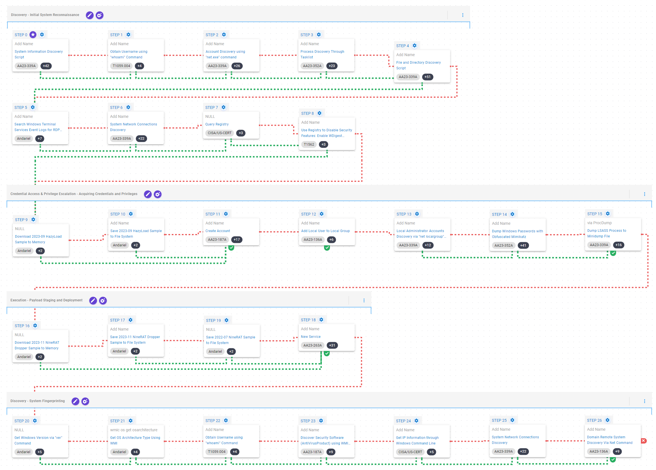The width and height of the screenshot is (656, 470).
Task: Open three-dot menu for Execution phase header
Action: coord(364,301)
